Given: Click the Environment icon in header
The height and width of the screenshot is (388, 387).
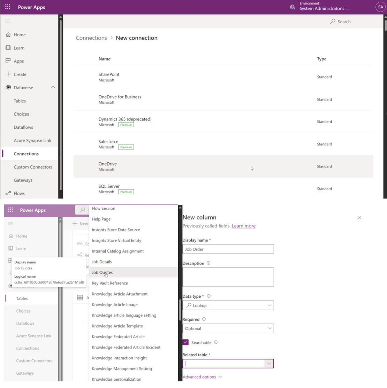Looking at the screenshot, I should click(292, 7).
